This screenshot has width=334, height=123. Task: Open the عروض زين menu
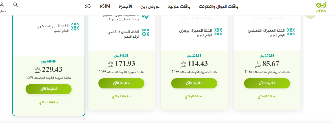tap(150, 6)
